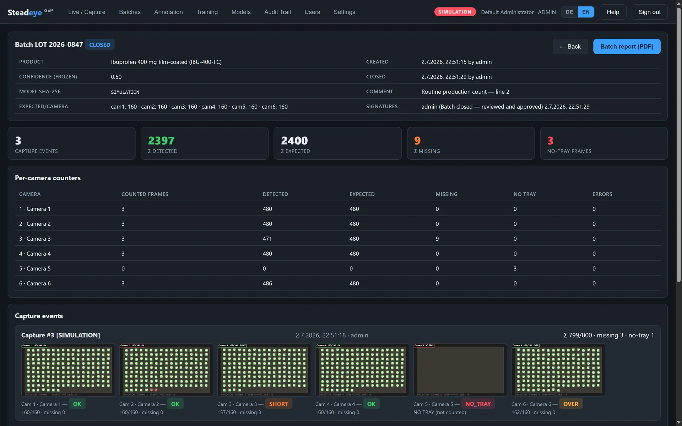This screenshot has width=682, height=426.
Task: Click the CAMERA column header
Action: 30,194
